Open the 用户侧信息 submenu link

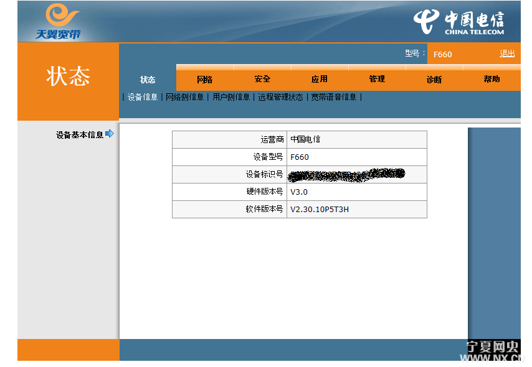coord(231,97)
